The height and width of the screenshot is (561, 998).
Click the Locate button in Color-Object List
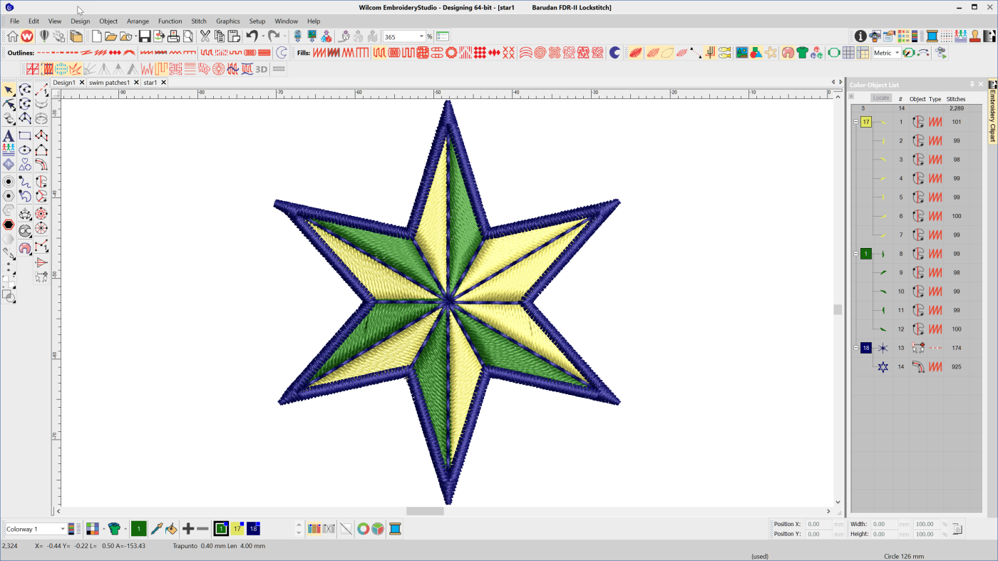pos(881,98)
